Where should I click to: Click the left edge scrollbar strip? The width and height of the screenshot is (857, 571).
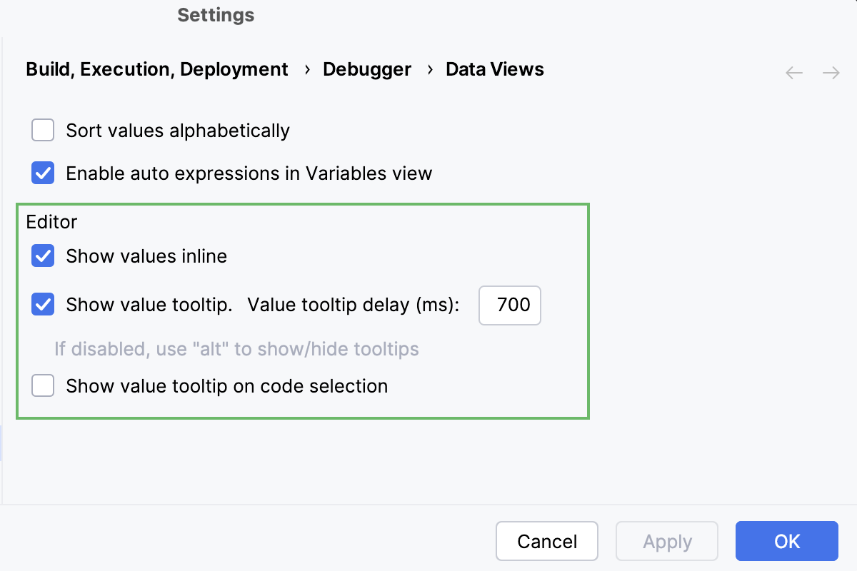[x=2, y=443]
